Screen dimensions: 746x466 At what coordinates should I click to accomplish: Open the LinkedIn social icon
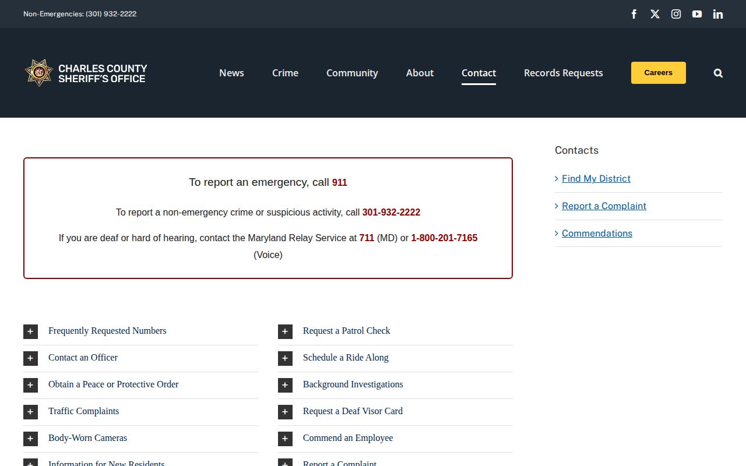tap(718, 14)
